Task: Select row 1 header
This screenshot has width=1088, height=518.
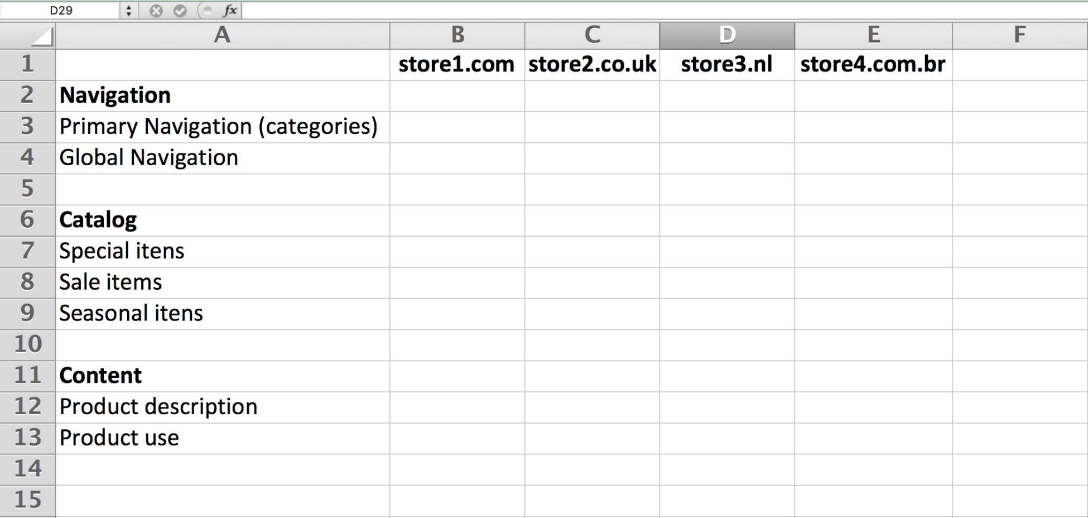Action: pos(27,64)
